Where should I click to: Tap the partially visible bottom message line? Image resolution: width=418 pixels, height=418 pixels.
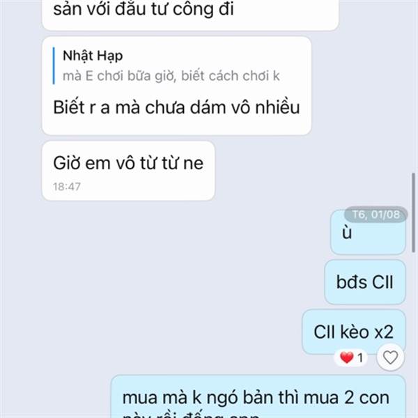pos(191,415)
